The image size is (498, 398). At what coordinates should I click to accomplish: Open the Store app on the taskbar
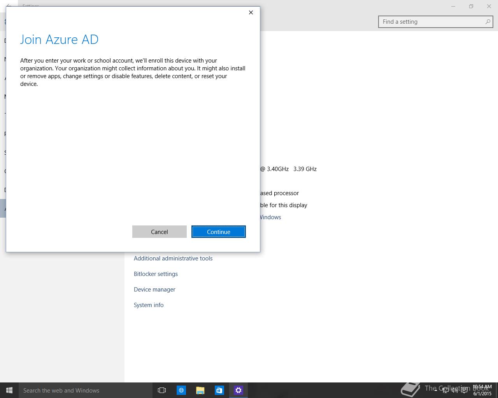[x=219, y=390]
